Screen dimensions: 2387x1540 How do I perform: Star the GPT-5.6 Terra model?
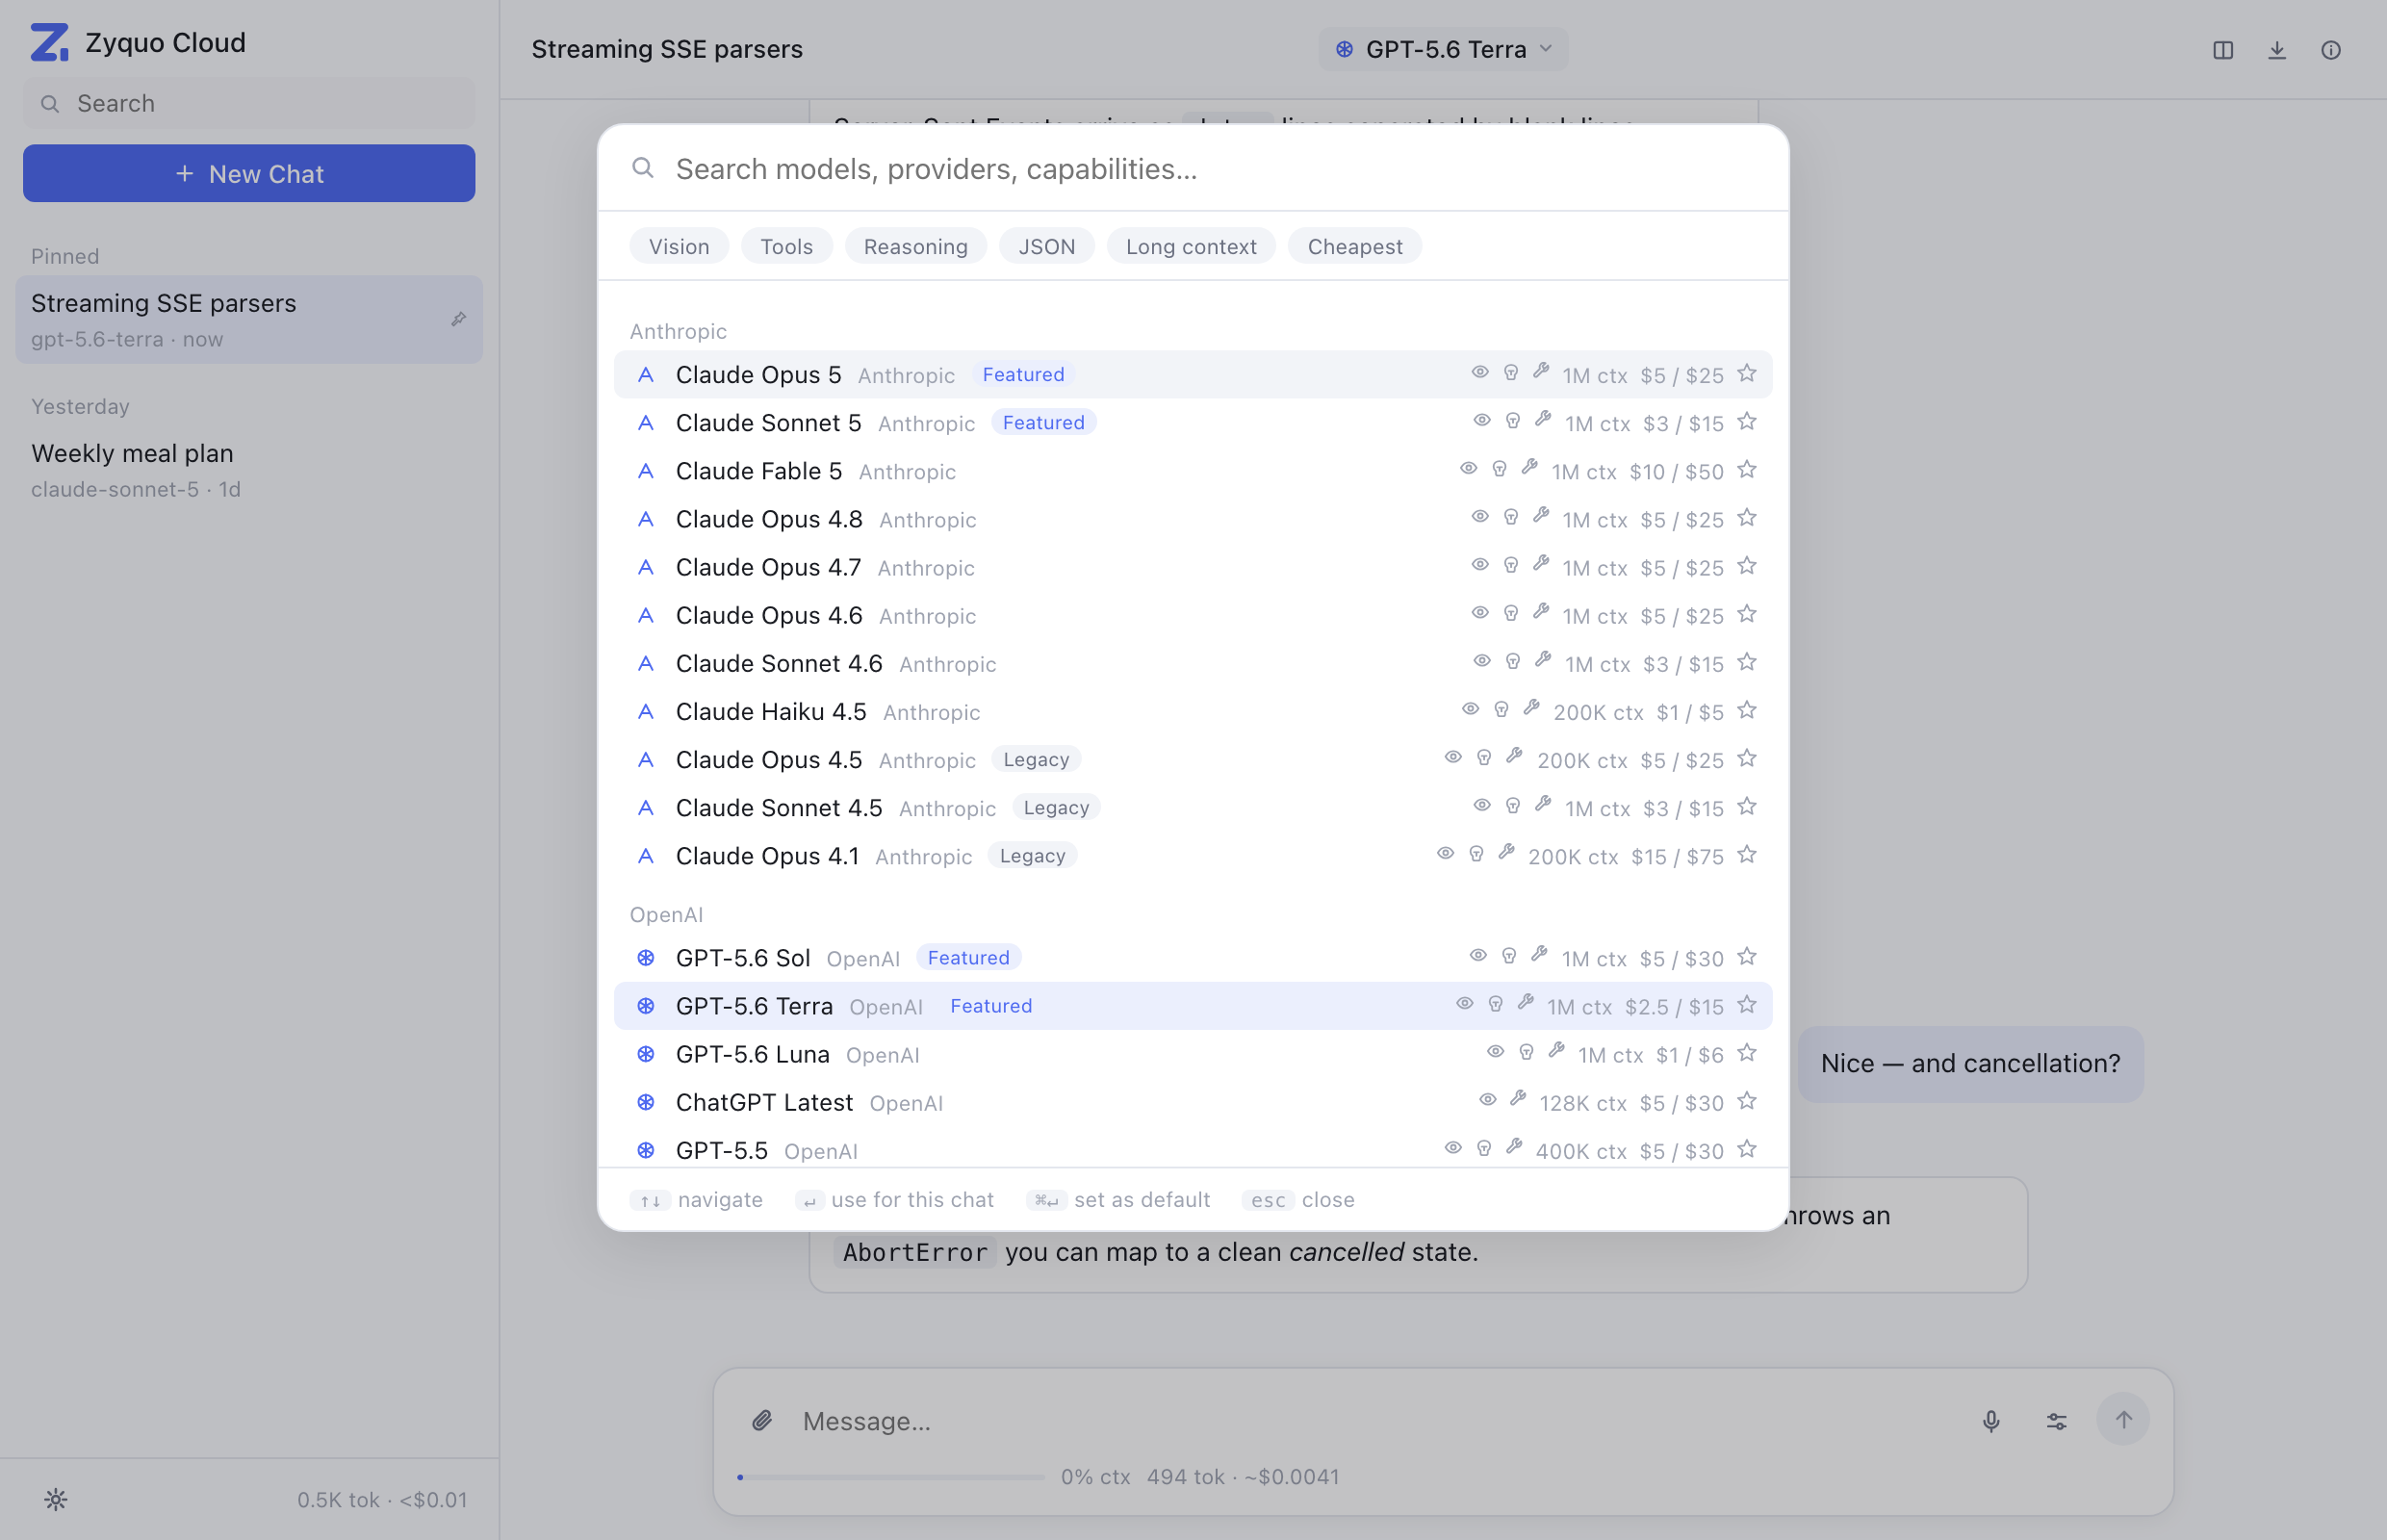coord(1746,1004)
